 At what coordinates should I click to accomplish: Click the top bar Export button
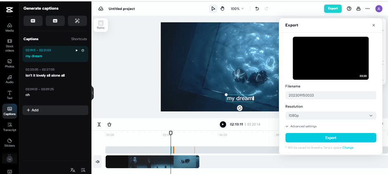(333, 9)
